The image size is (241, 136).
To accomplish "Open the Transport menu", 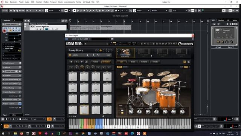I will [53, 2].
